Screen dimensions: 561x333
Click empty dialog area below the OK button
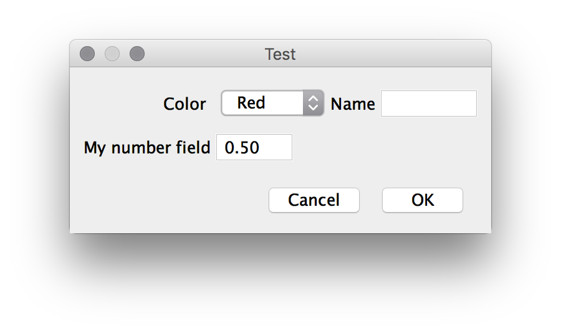point(422,223)
